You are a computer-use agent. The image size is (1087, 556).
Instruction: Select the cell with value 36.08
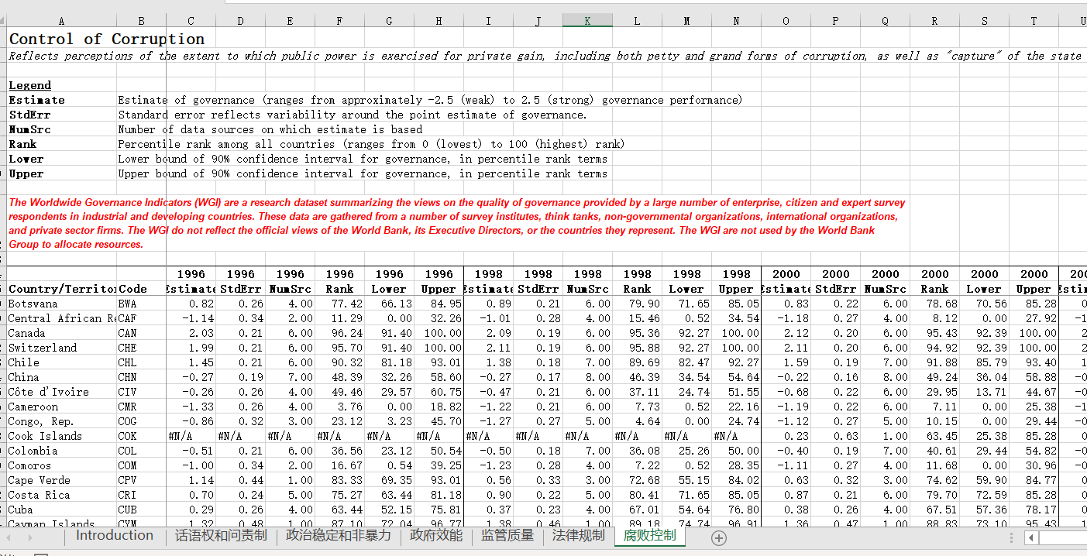point(637,451)
